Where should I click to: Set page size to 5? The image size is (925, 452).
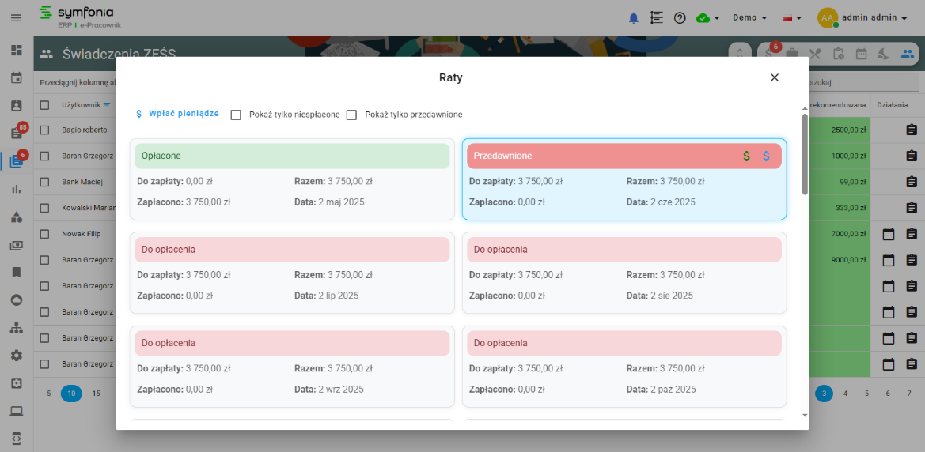49,393
